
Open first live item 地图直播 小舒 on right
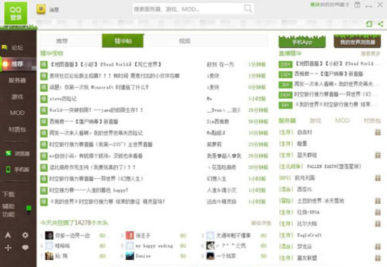(337, 63)
